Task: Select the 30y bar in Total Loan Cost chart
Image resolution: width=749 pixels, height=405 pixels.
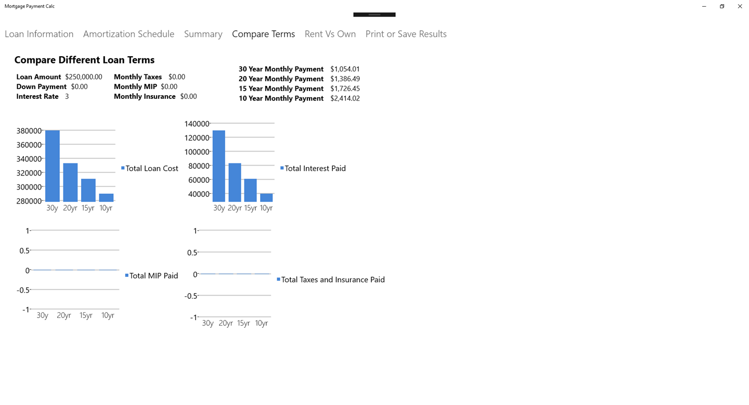Action: coord(53,166)
